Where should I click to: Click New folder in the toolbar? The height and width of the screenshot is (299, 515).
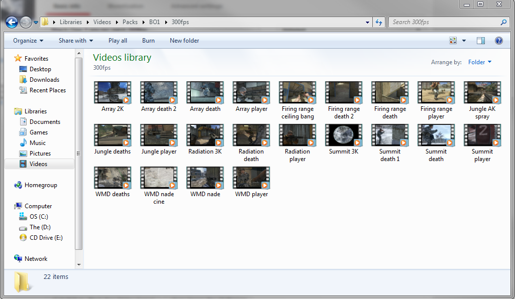coord(184,41)
